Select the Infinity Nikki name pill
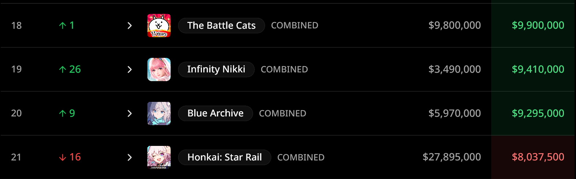Image resolution: width=576 pixels, height=179 pixels. (x=216, y=69)
